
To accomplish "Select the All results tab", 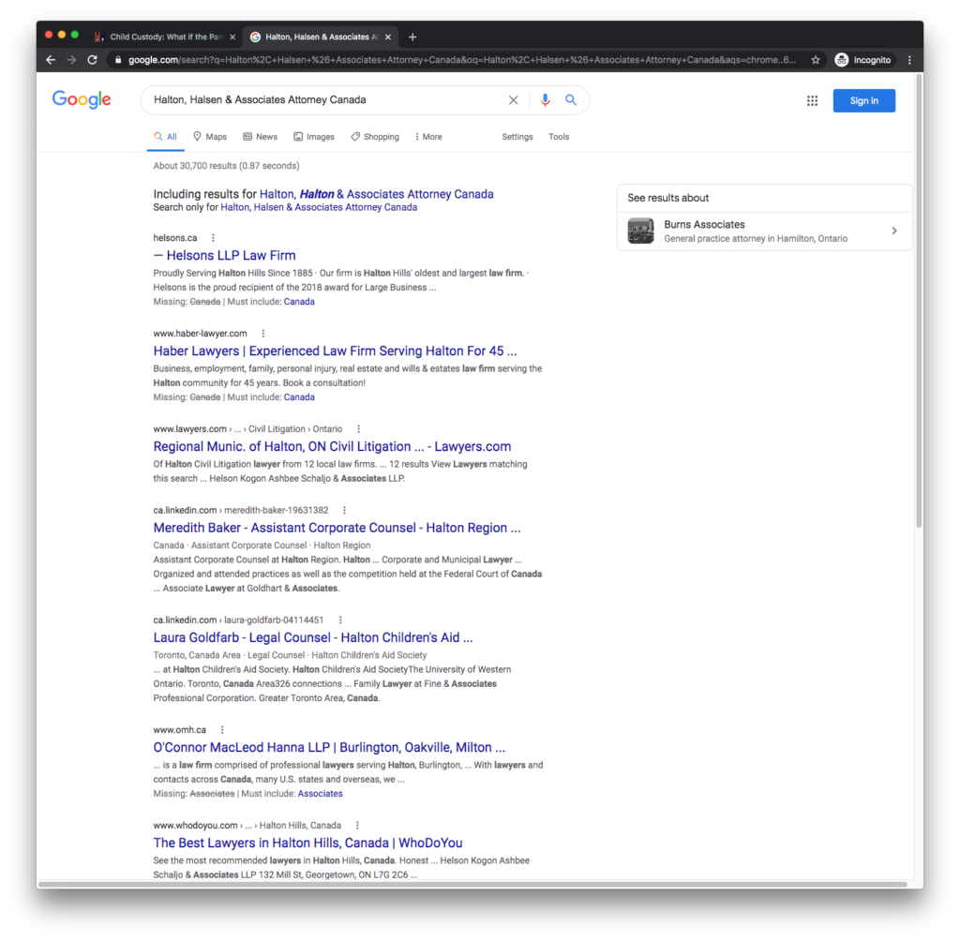I will (x=165, y=137).
